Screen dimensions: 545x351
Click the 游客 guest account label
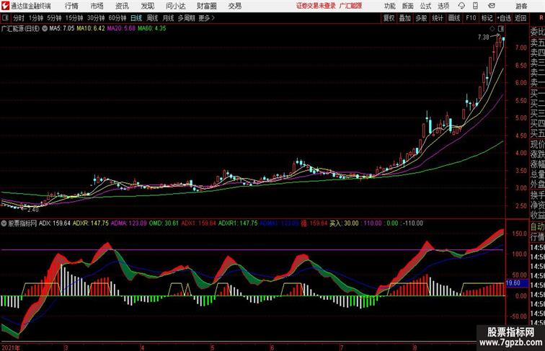point(521,6)
